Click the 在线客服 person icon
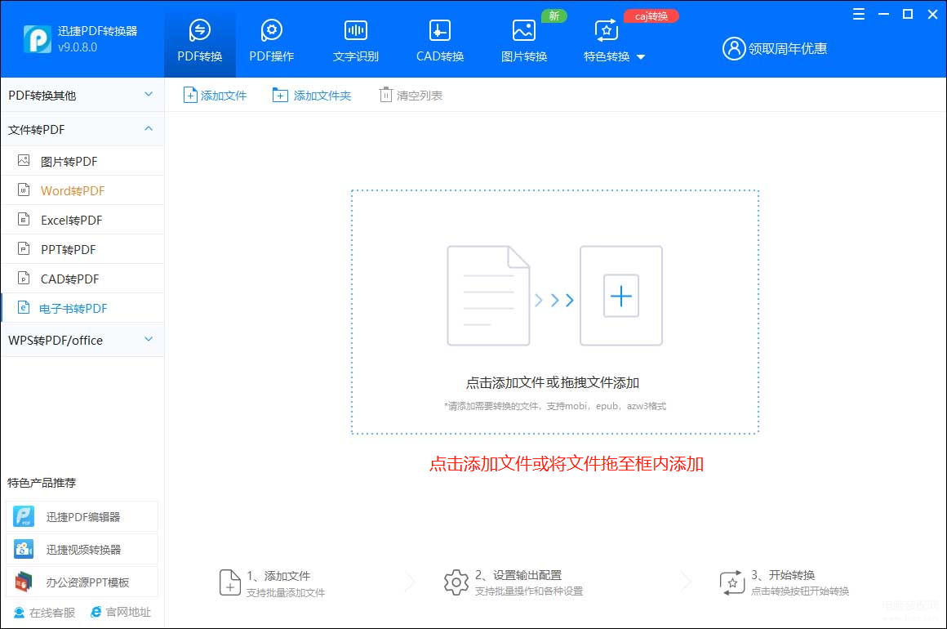Image resolution: width=947 pixels, height=629 pixels. (x=20, y=612)
